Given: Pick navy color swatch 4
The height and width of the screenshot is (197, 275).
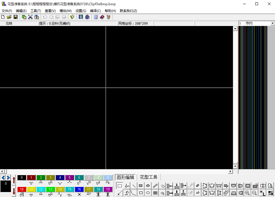Looking at the screenshot, I should [60, 177].
